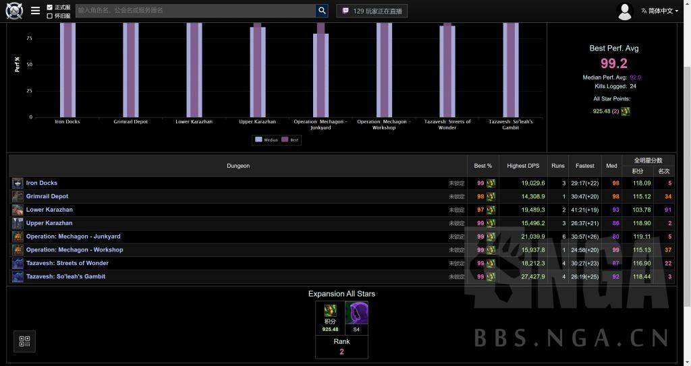Sort by Highest DPS column header
The width and height of the screenshot is (691, 366).
pyautogui.click(x=523, y=166)
